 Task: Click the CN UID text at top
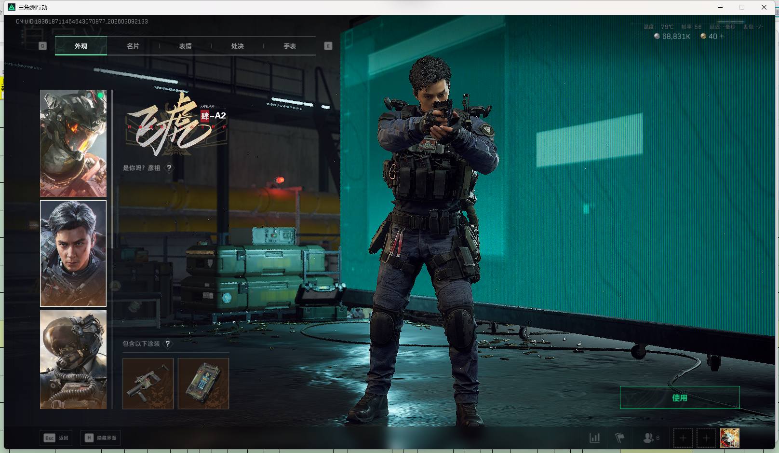click(x=82, y=22)
